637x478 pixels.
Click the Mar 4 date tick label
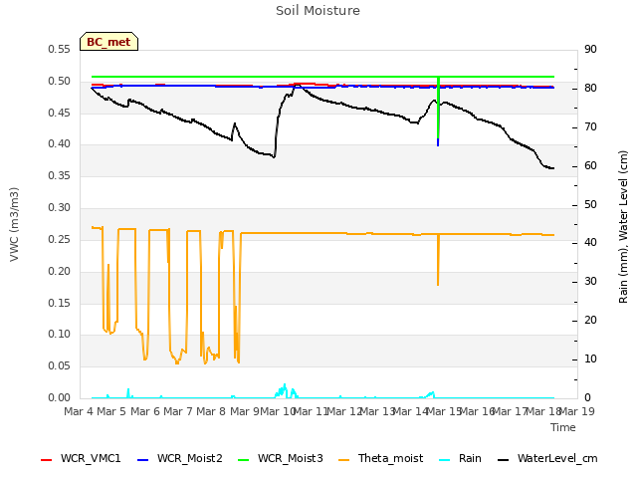pyautogui.click(x=79, y=411)
